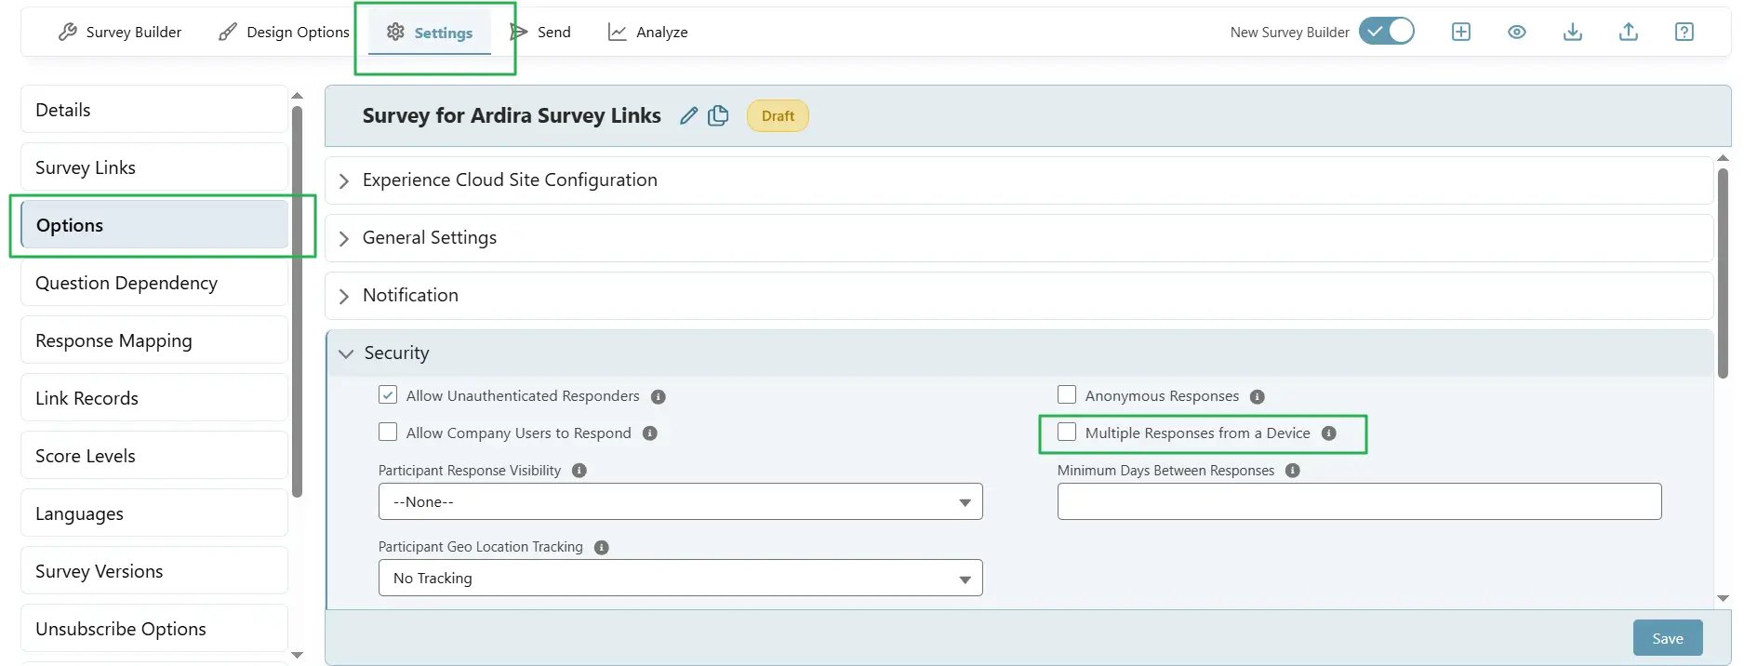The height and width of the screenshot is (666, 1744).
Task: Click the upload icon in top toolbar
Action: click(1628, 32)
